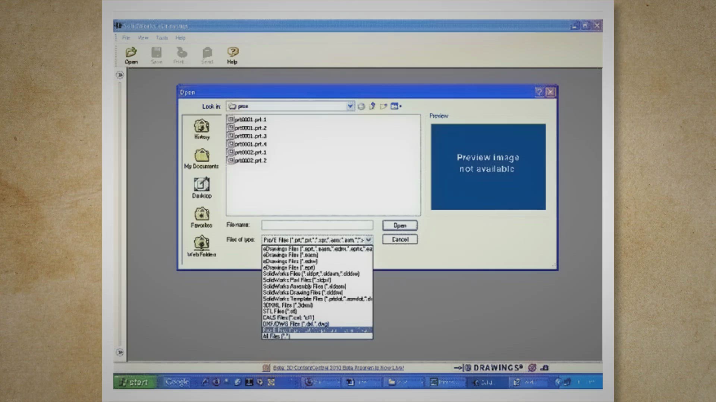716x402 pixels.
Task: Select the Desktop places icon
Action: click(x=202, y=188)
